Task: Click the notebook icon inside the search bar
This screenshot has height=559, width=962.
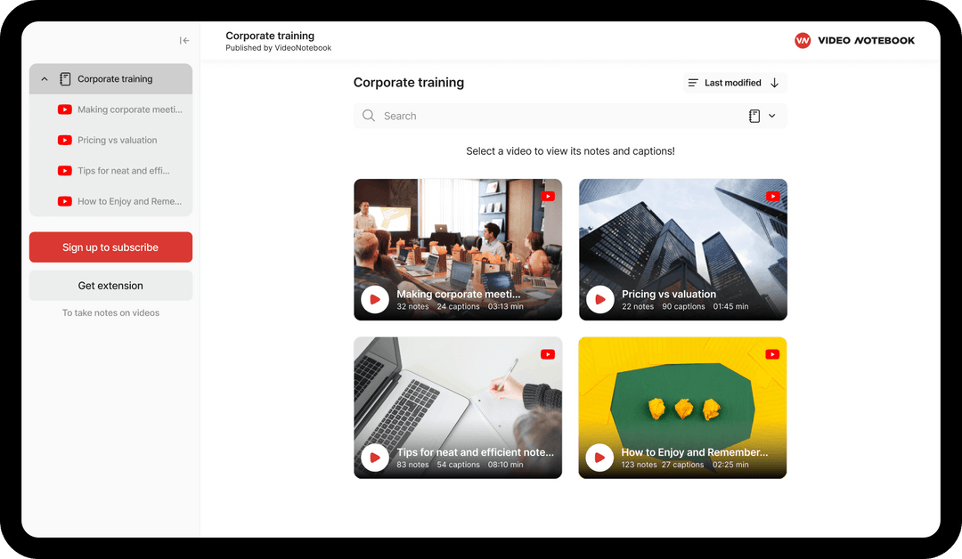Action: 754,116
